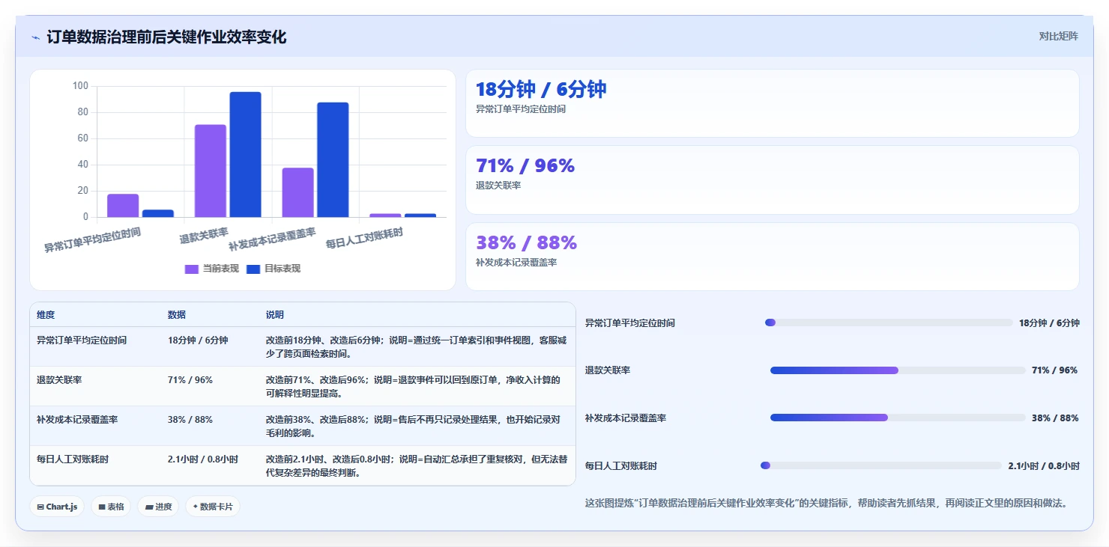The image size is (1109, 547).
Task: Click the icon inside the Chart.js chip
Action: [x=40, y=507]
